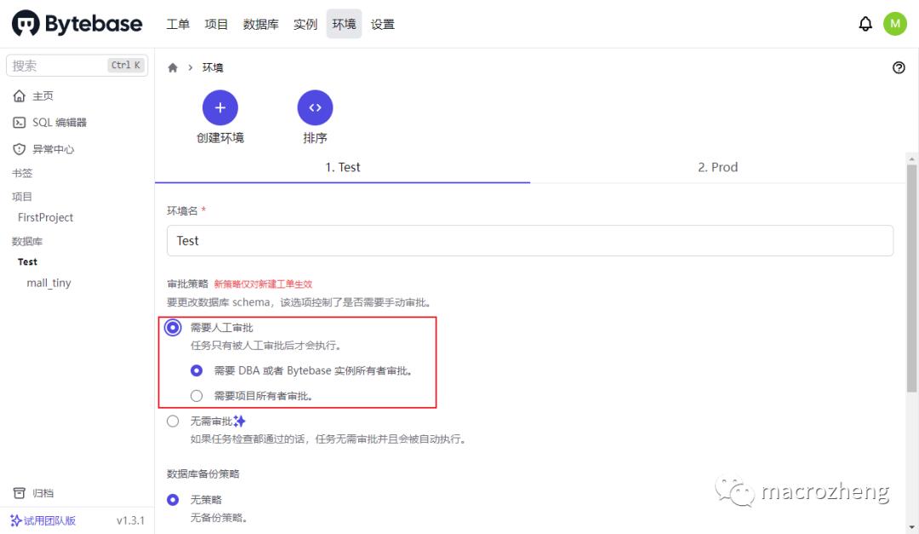
Task: Click the help question mark icon
Action: click(899, 67)
